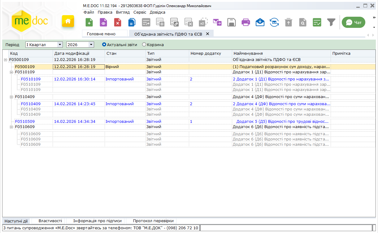Switch to the Головне меню tab
The image size is (378, 233).
point(101,34)
